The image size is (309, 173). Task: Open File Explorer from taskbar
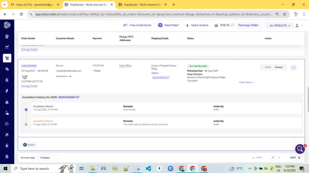pyautogui.click(x=93, y=168)
